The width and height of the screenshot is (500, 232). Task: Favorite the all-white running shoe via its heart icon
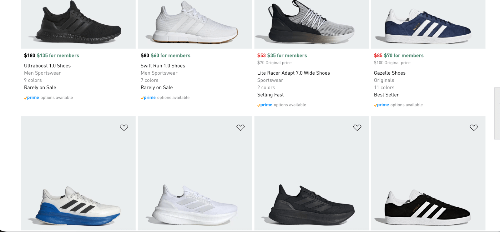(240, 127)
